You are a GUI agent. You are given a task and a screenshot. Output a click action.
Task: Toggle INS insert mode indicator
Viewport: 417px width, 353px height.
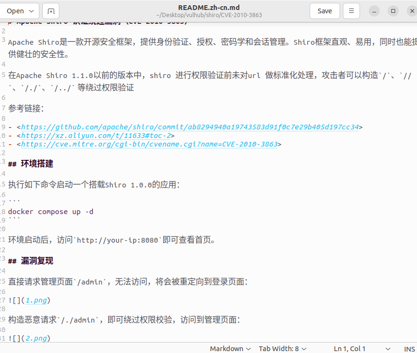[409, 349]
